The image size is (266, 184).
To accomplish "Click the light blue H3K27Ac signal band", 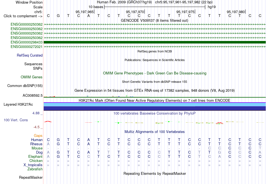I will (x=155, y=105).
